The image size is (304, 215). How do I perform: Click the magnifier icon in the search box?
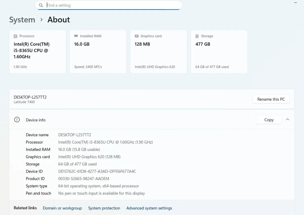coord(41,5)
